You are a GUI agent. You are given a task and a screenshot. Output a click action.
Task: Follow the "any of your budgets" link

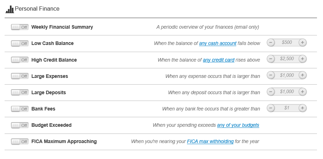238,125
